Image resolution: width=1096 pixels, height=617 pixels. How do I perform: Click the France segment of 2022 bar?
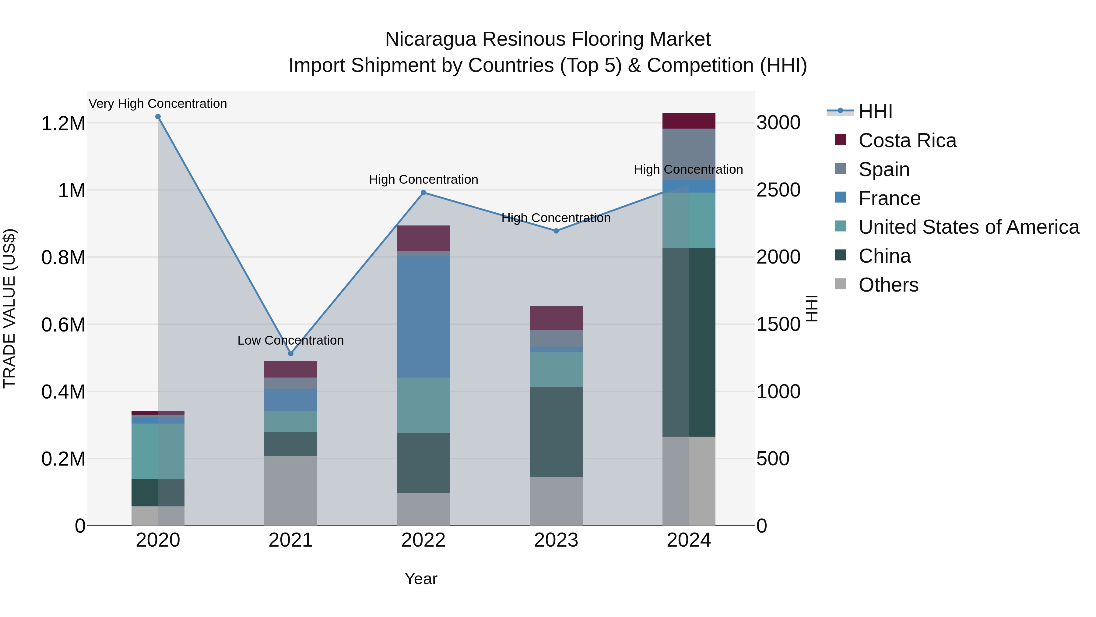[x=423, y=317]
